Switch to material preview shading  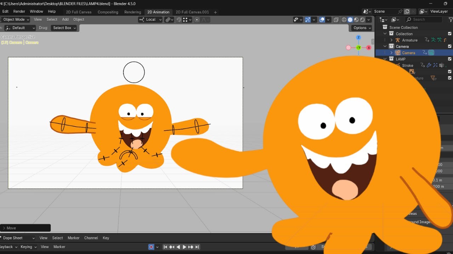(x=356, y=20)
